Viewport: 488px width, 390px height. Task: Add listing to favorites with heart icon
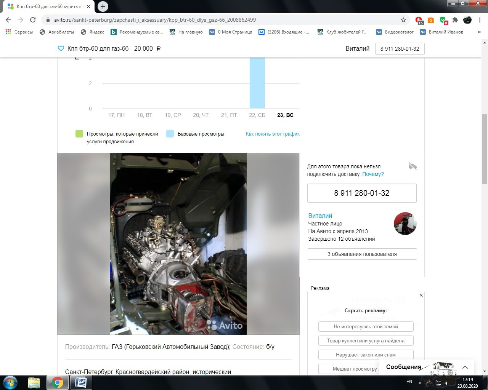point(61,49)
